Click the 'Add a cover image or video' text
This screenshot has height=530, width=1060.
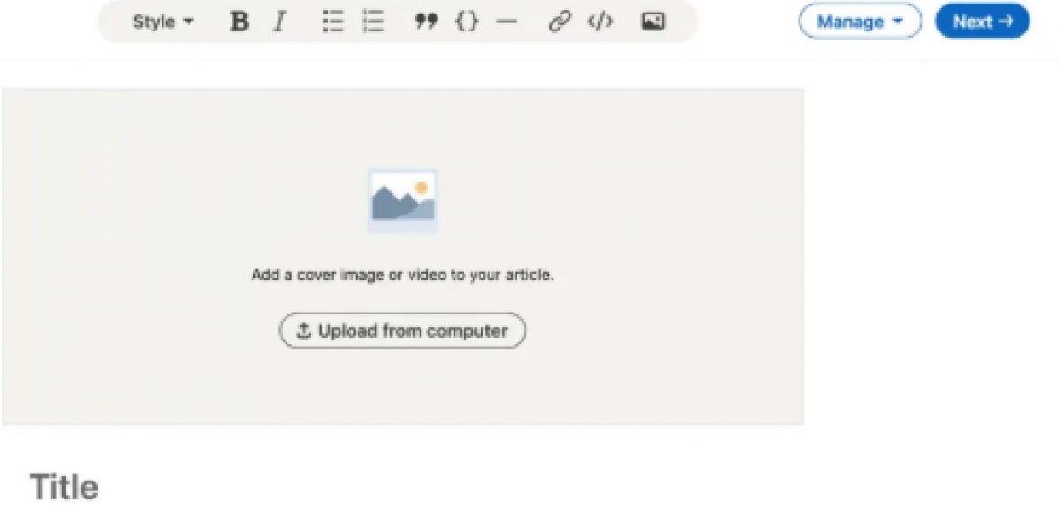pyautogui.click(x=402, y=275)
